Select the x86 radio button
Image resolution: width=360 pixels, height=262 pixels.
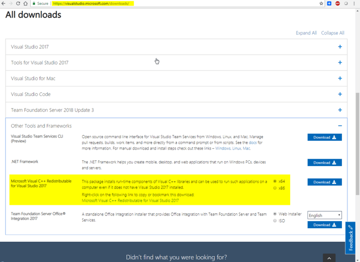[275, 188]
